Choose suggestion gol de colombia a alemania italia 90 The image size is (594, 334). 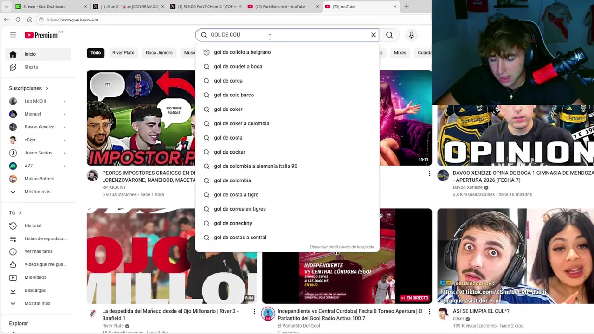(287, 166)
